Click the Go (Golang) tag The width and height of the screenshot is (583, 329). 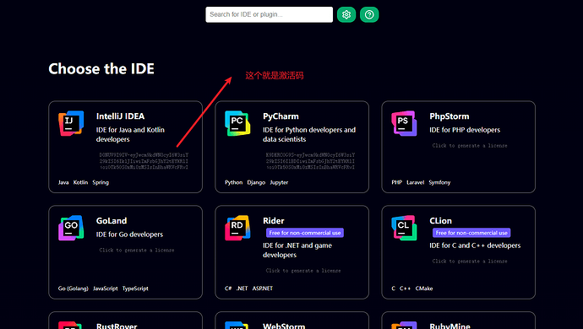(74, 289)
